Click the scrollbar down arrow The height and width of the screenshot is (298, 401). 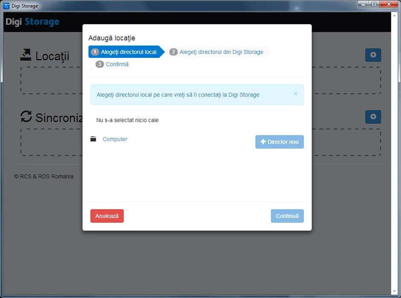[395, 292]
